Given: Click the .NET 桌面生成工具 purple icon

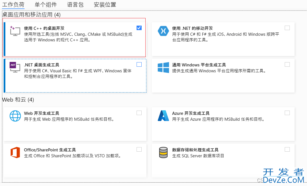Looking at the screenshot, I should pyautogui.click(x=15, y=67).
